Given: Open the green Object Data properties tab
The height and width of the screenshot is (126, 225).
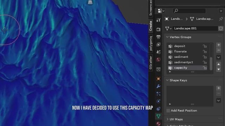Looking at the screenshot, I should (x=159, y=116).
